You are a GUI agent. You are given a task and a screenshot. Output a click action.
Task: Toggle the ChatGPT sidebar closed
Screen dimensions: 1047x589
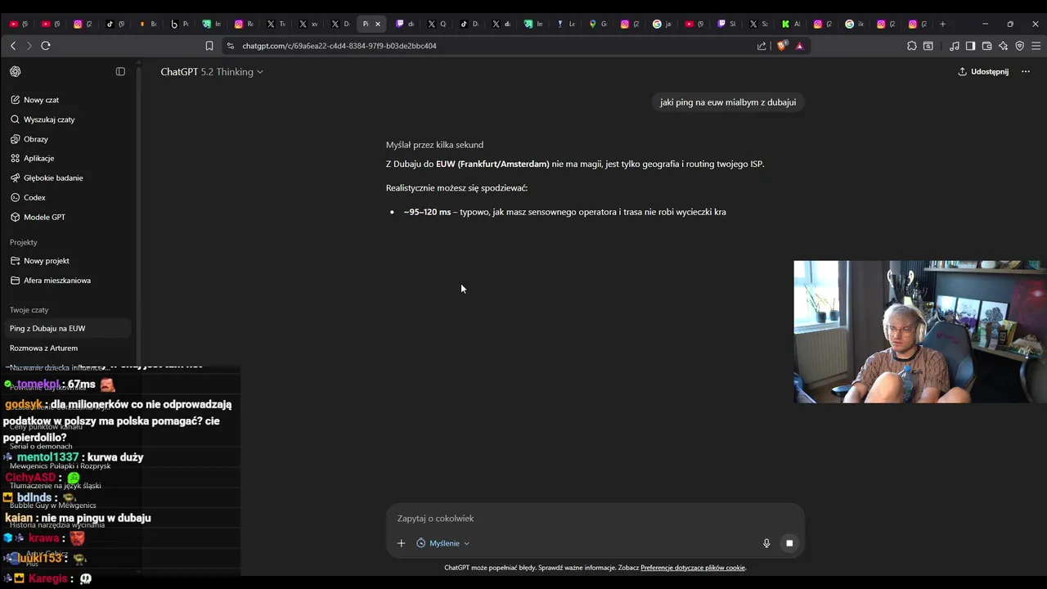(x=120, y=72)
